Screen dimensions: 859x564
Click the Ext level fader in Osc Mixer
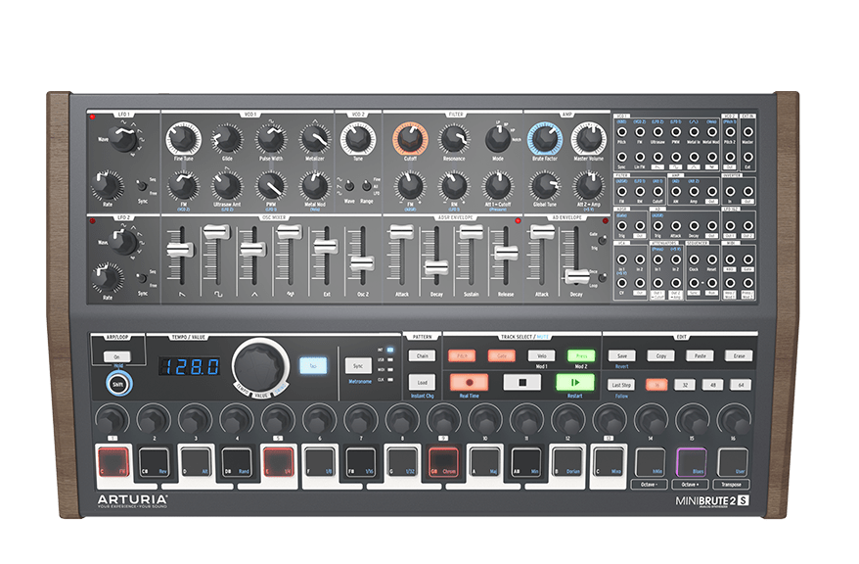coord(326,246)
